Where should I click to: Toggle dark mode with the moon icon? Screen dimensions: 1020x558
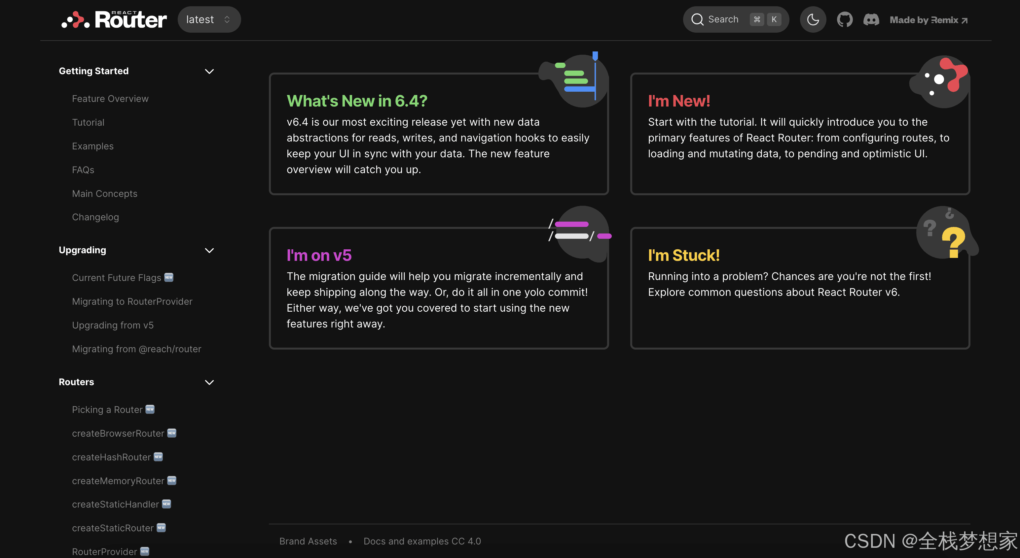813,19
